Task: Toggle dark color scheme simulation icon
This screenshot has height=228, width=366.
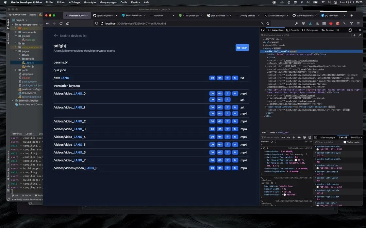Action: tap(304, 137)
